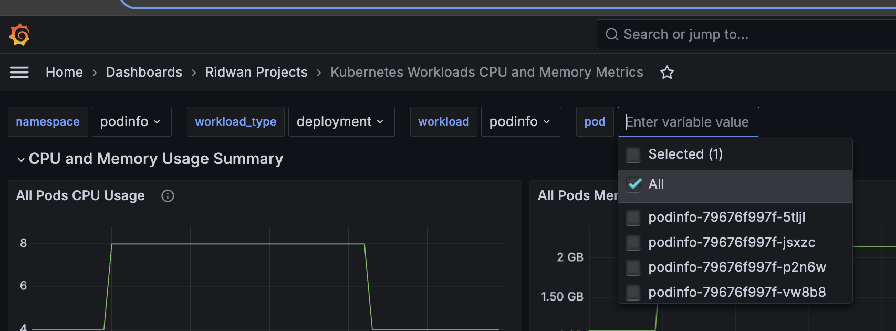896x331 pixels.
Task: Check pod podinfo-79676f997f-5tljl
Action: [633, 218]
